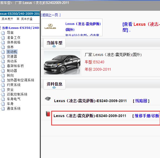This screenshot has width=160, height=158.
Task: Open the 车身电气 section
Action: click(x=14, y=99)
